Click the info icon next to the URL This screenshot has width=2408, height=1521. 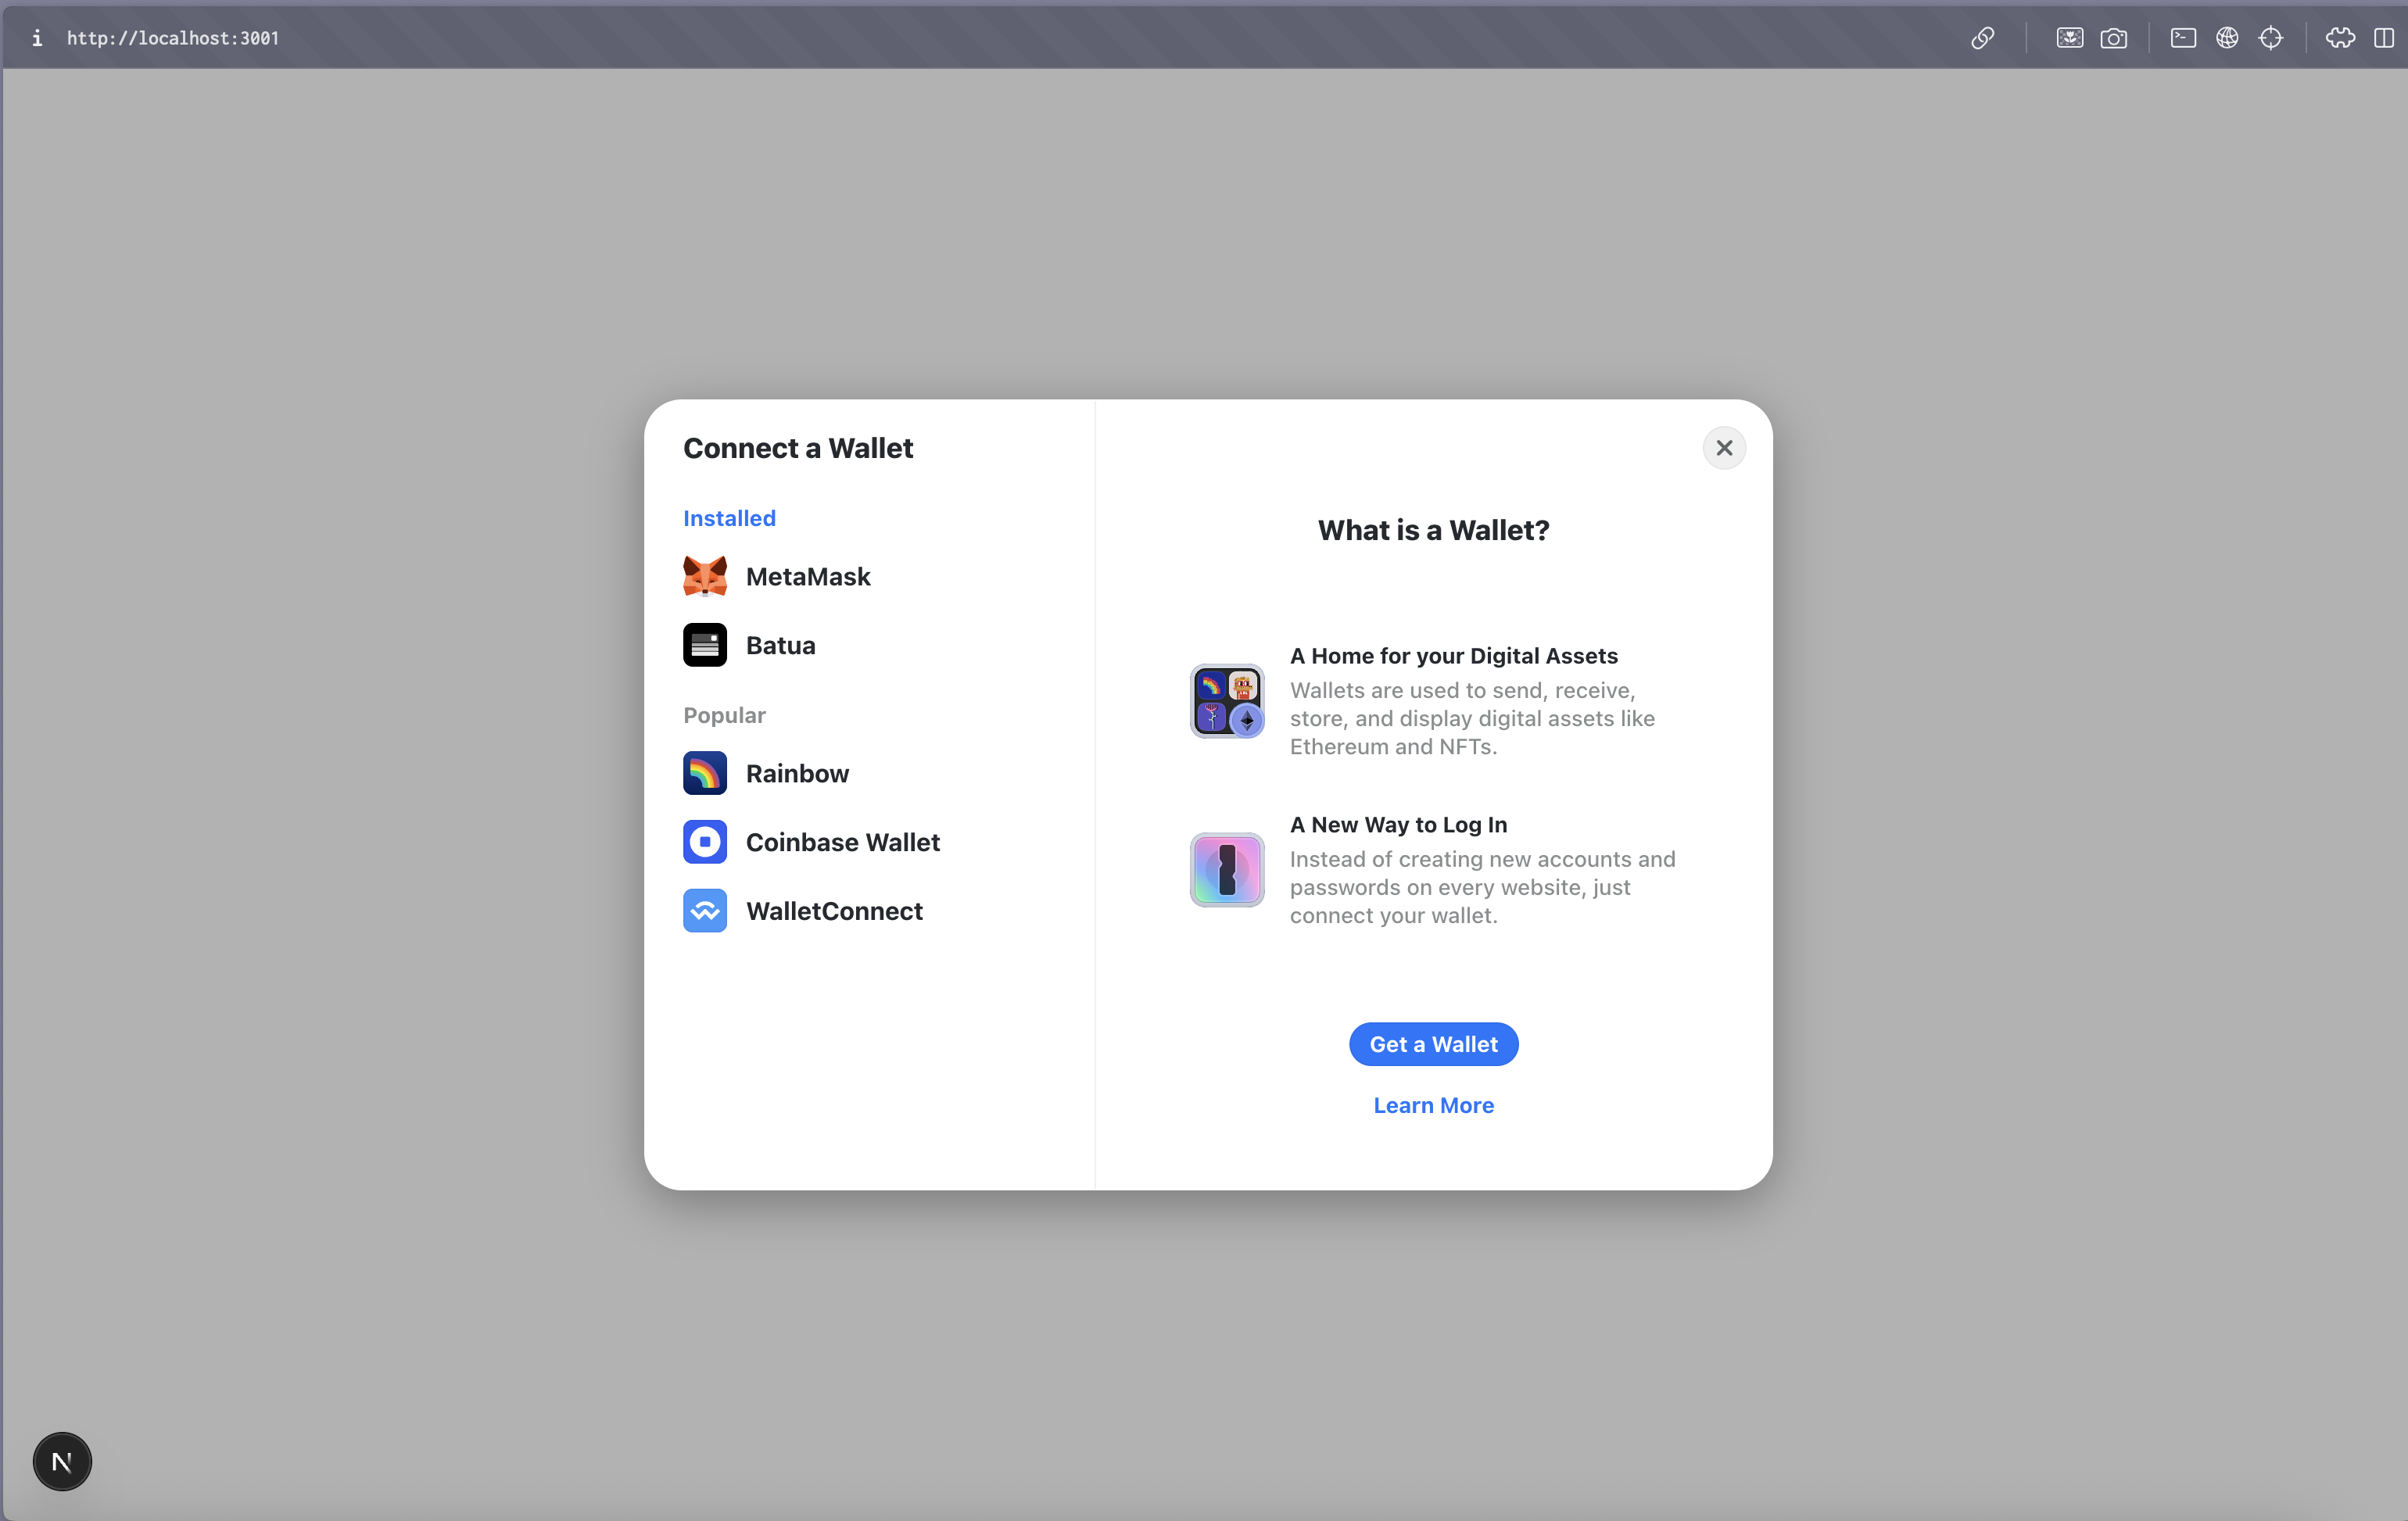click(38, 38)
